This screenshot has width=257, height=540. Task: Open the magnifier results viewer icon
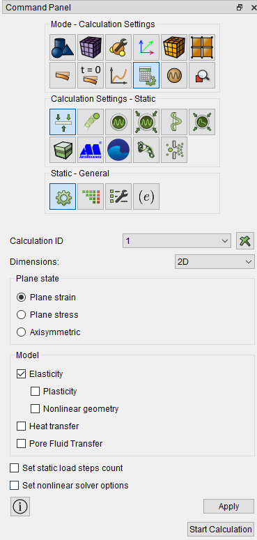[202, 75]
